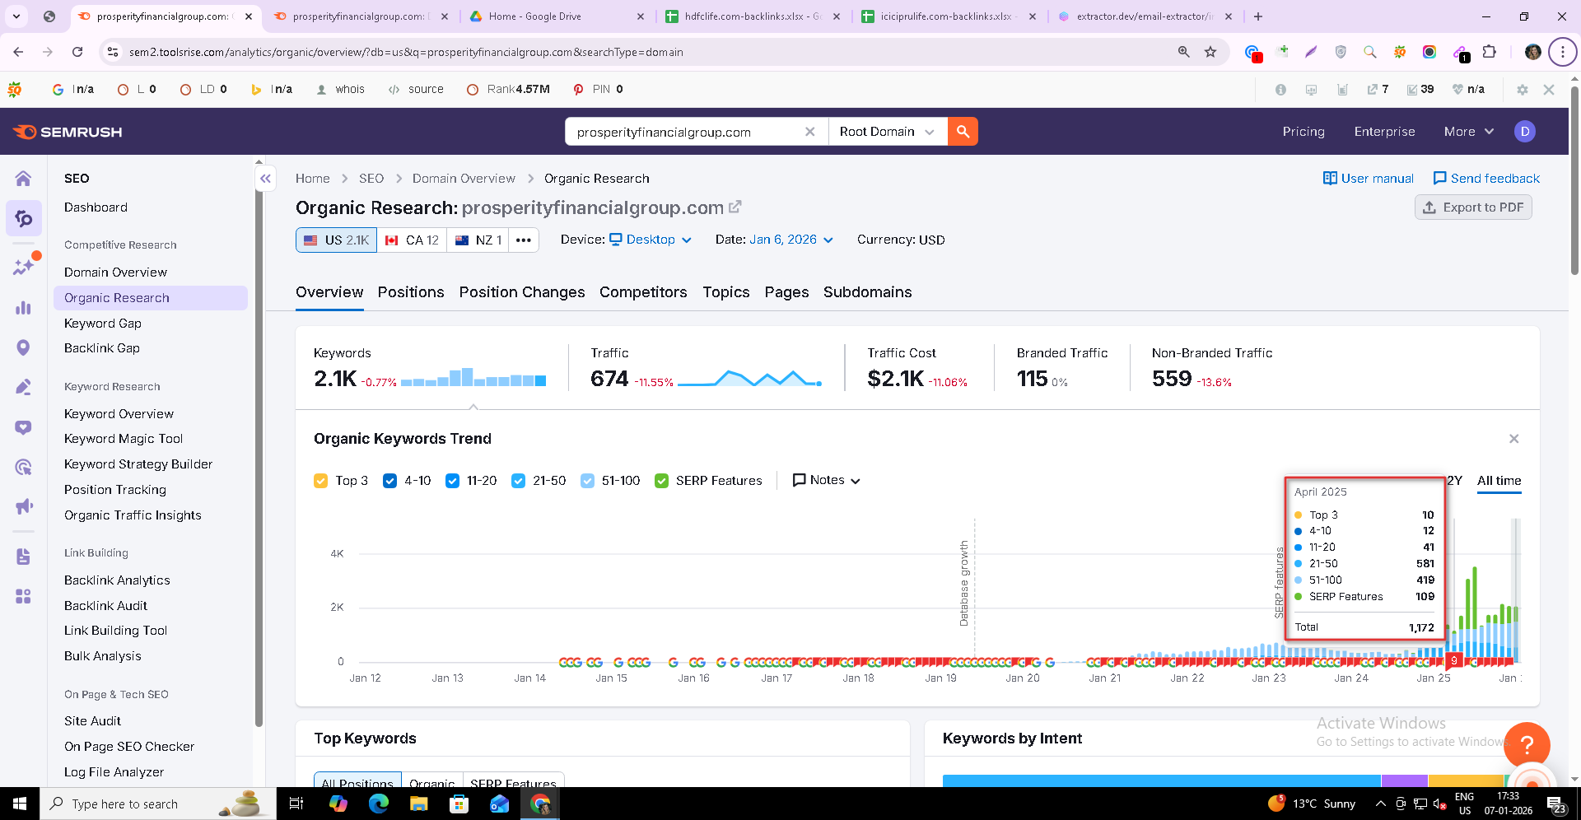Expand the Root Domain dropdown

pyautogui.click(x=887, y=132)
